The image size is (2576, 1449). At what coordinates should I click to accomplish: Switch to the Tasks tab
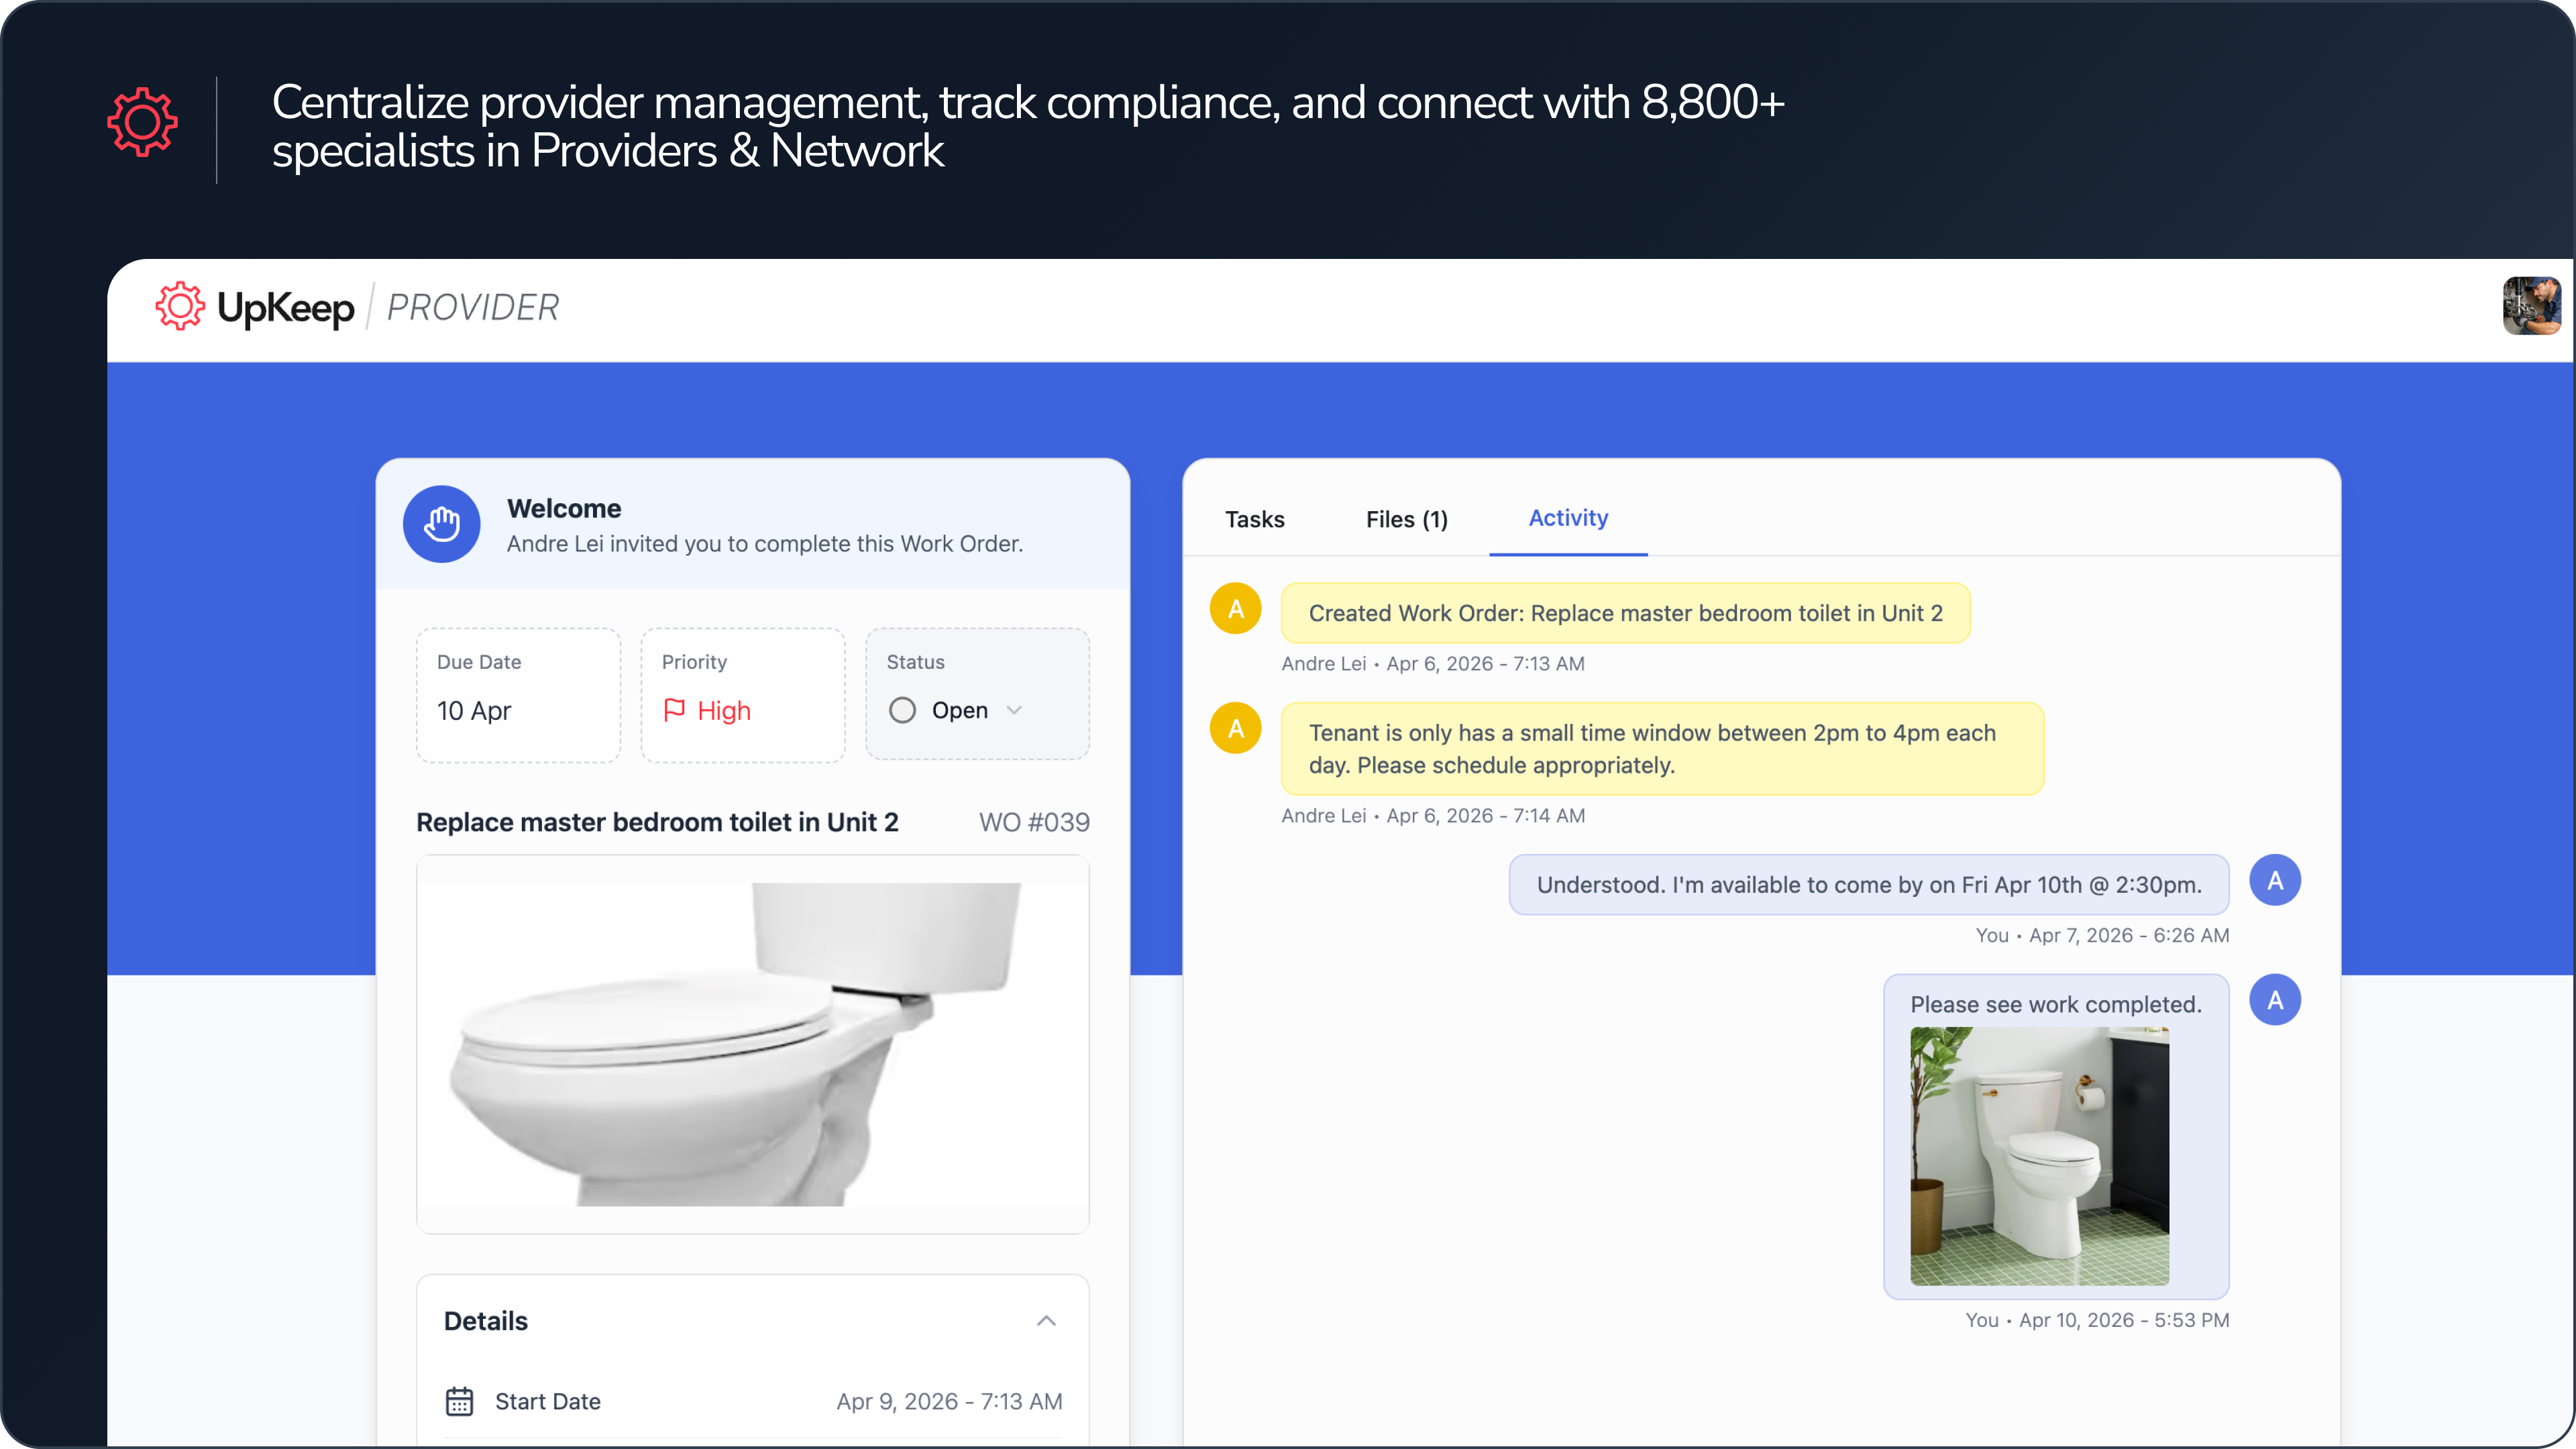click(x=1255, y=519)
